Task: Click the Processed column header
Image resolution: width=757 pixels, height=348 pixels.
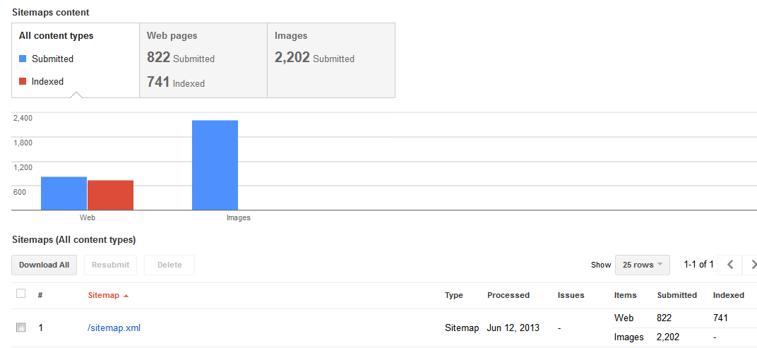Action: click(x=508, y=295)
